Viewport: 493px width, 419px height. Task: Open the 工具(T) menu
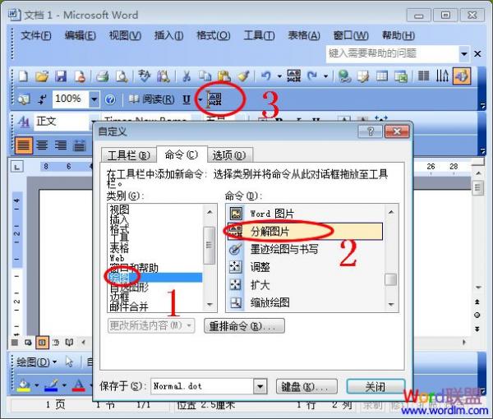pyautogui.click(x=259, y=35)
